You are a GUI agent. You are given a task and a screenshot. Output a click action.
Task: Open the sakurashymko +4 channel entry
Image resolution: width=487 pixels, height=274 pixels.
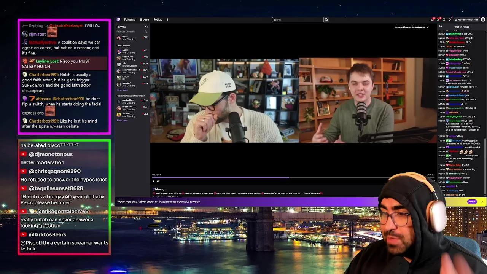point(132,71)
